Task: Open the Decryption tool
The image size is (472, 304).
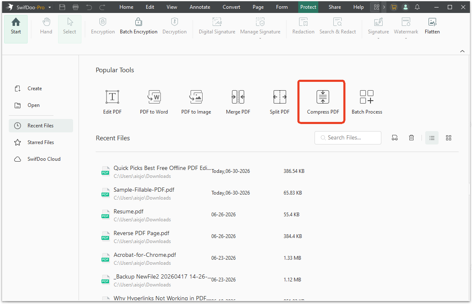Action: click(x=175, y=26)
